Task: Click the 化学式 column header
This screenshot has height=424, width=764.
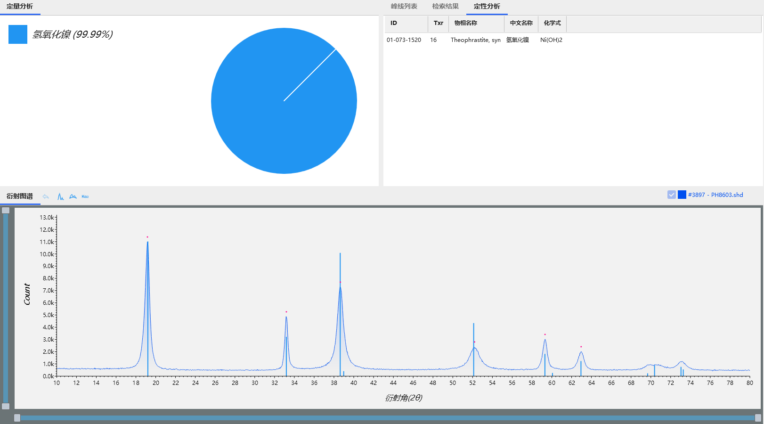Action: pyautogui.click(x=553, y=23)
